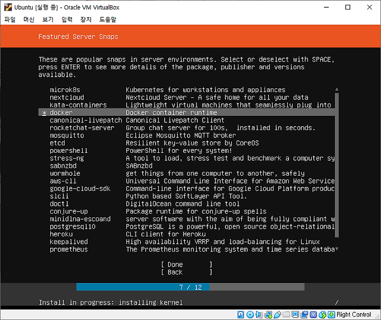Image resolution: width=381 pixels, height=320 pixels.
Task: Click the window resize grip in status bar
Action: [x=377, y=316]
